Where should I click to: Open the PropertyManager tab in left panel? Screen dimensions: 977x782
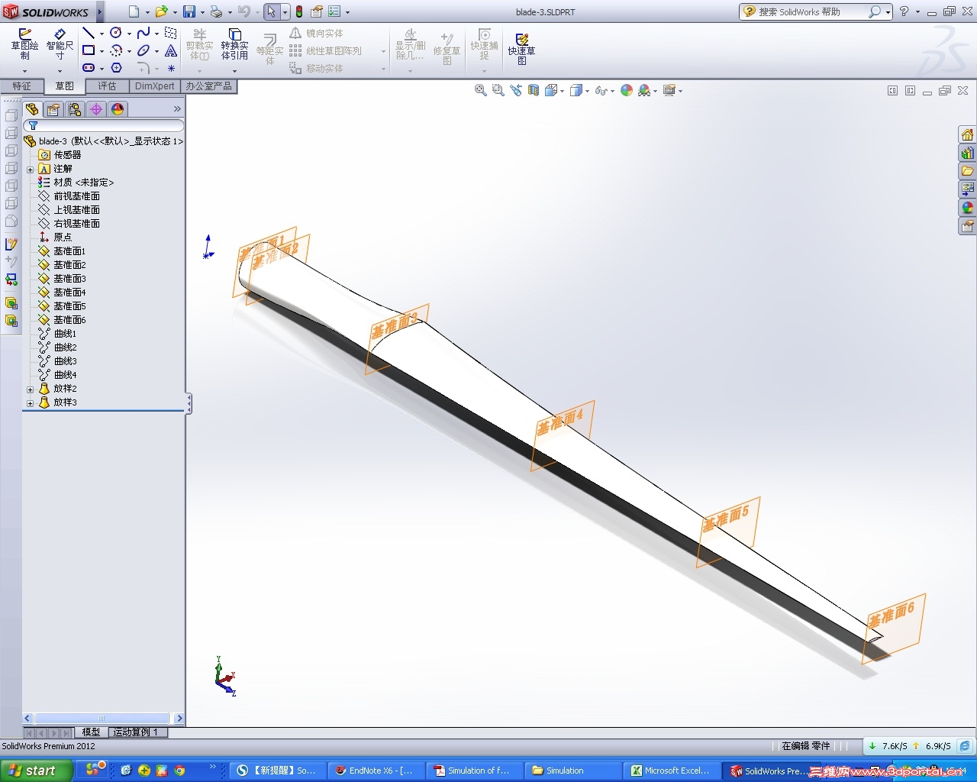click(53, 109)
